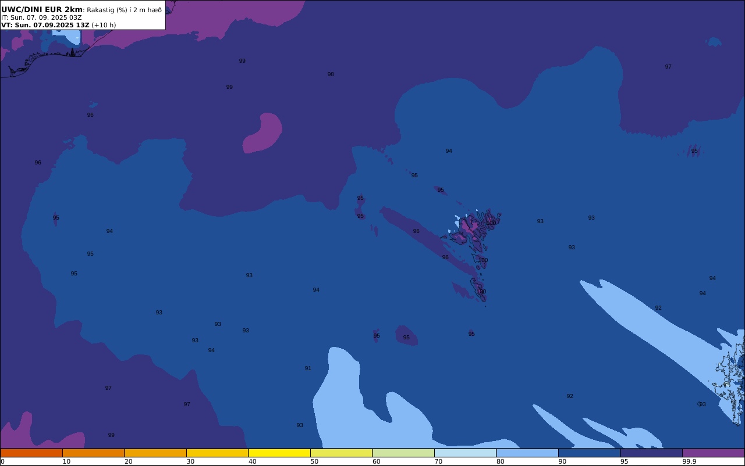Click the '50' legend tick label

[314, 461]
